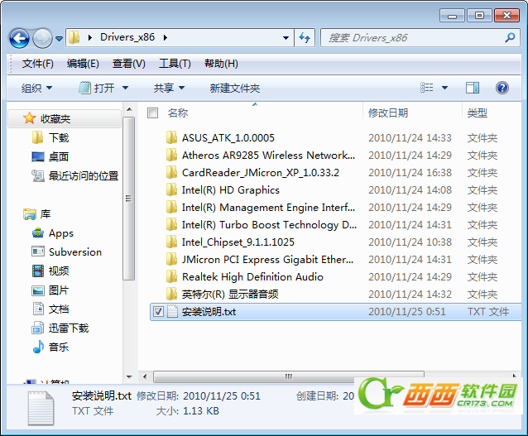Open the 文件(F) menu

pos(37,64)
